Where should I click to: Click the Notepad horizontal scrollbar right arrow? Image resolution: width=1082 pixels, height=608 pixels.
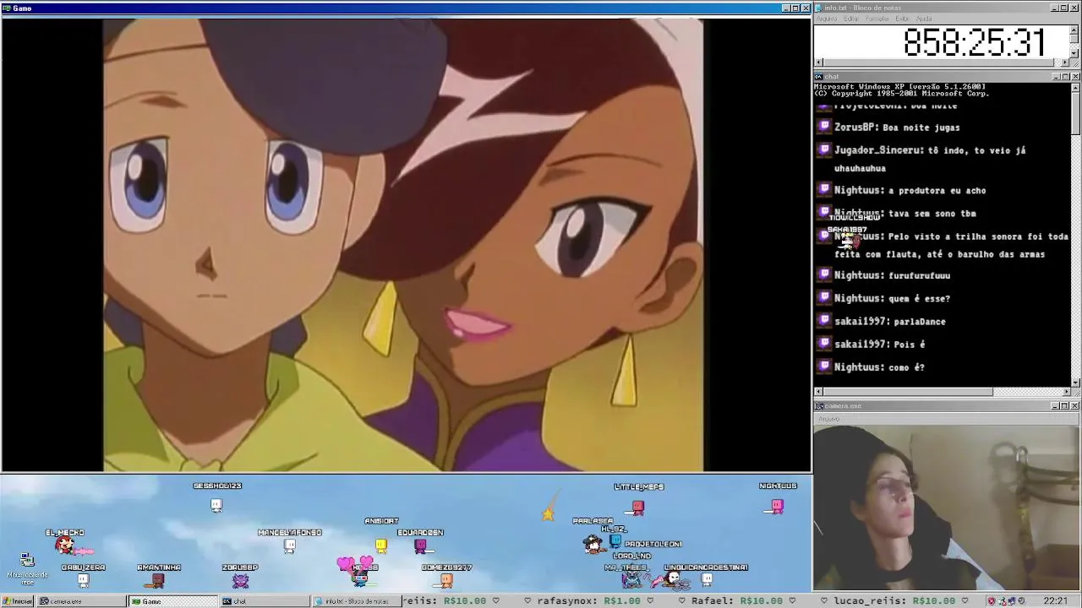[1066, 62]
